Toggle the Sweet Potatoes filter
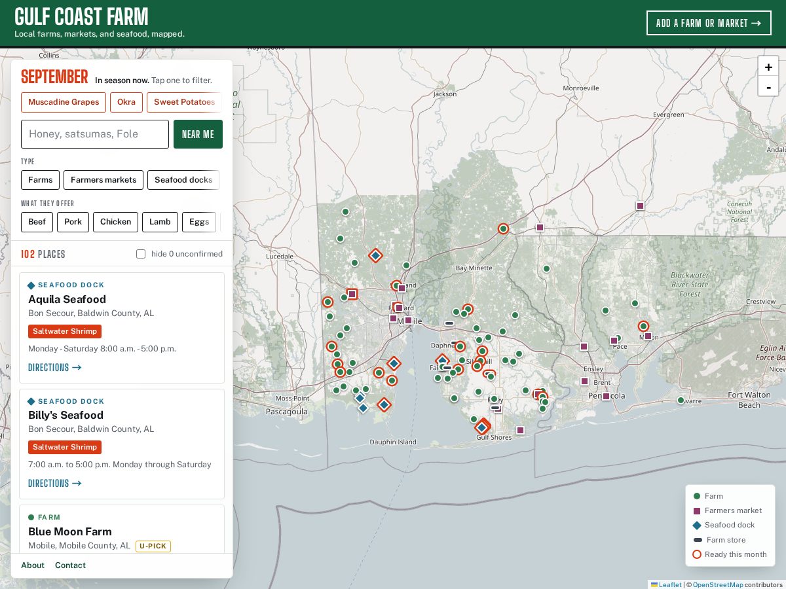The image size is (786, 589). coord(184,102)
